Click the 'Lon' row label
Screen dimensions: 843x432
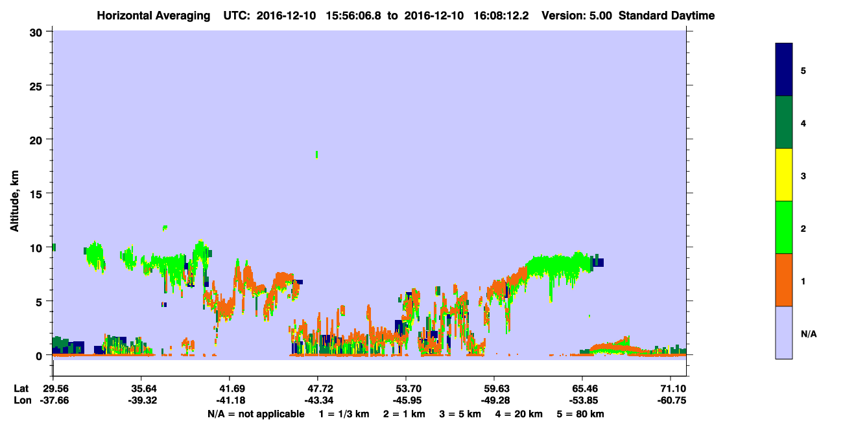coord(22,400)
